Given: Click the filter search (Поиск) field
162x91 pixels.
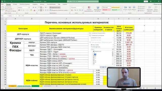Looking at the screenshot, I should (x=102, y=49).
